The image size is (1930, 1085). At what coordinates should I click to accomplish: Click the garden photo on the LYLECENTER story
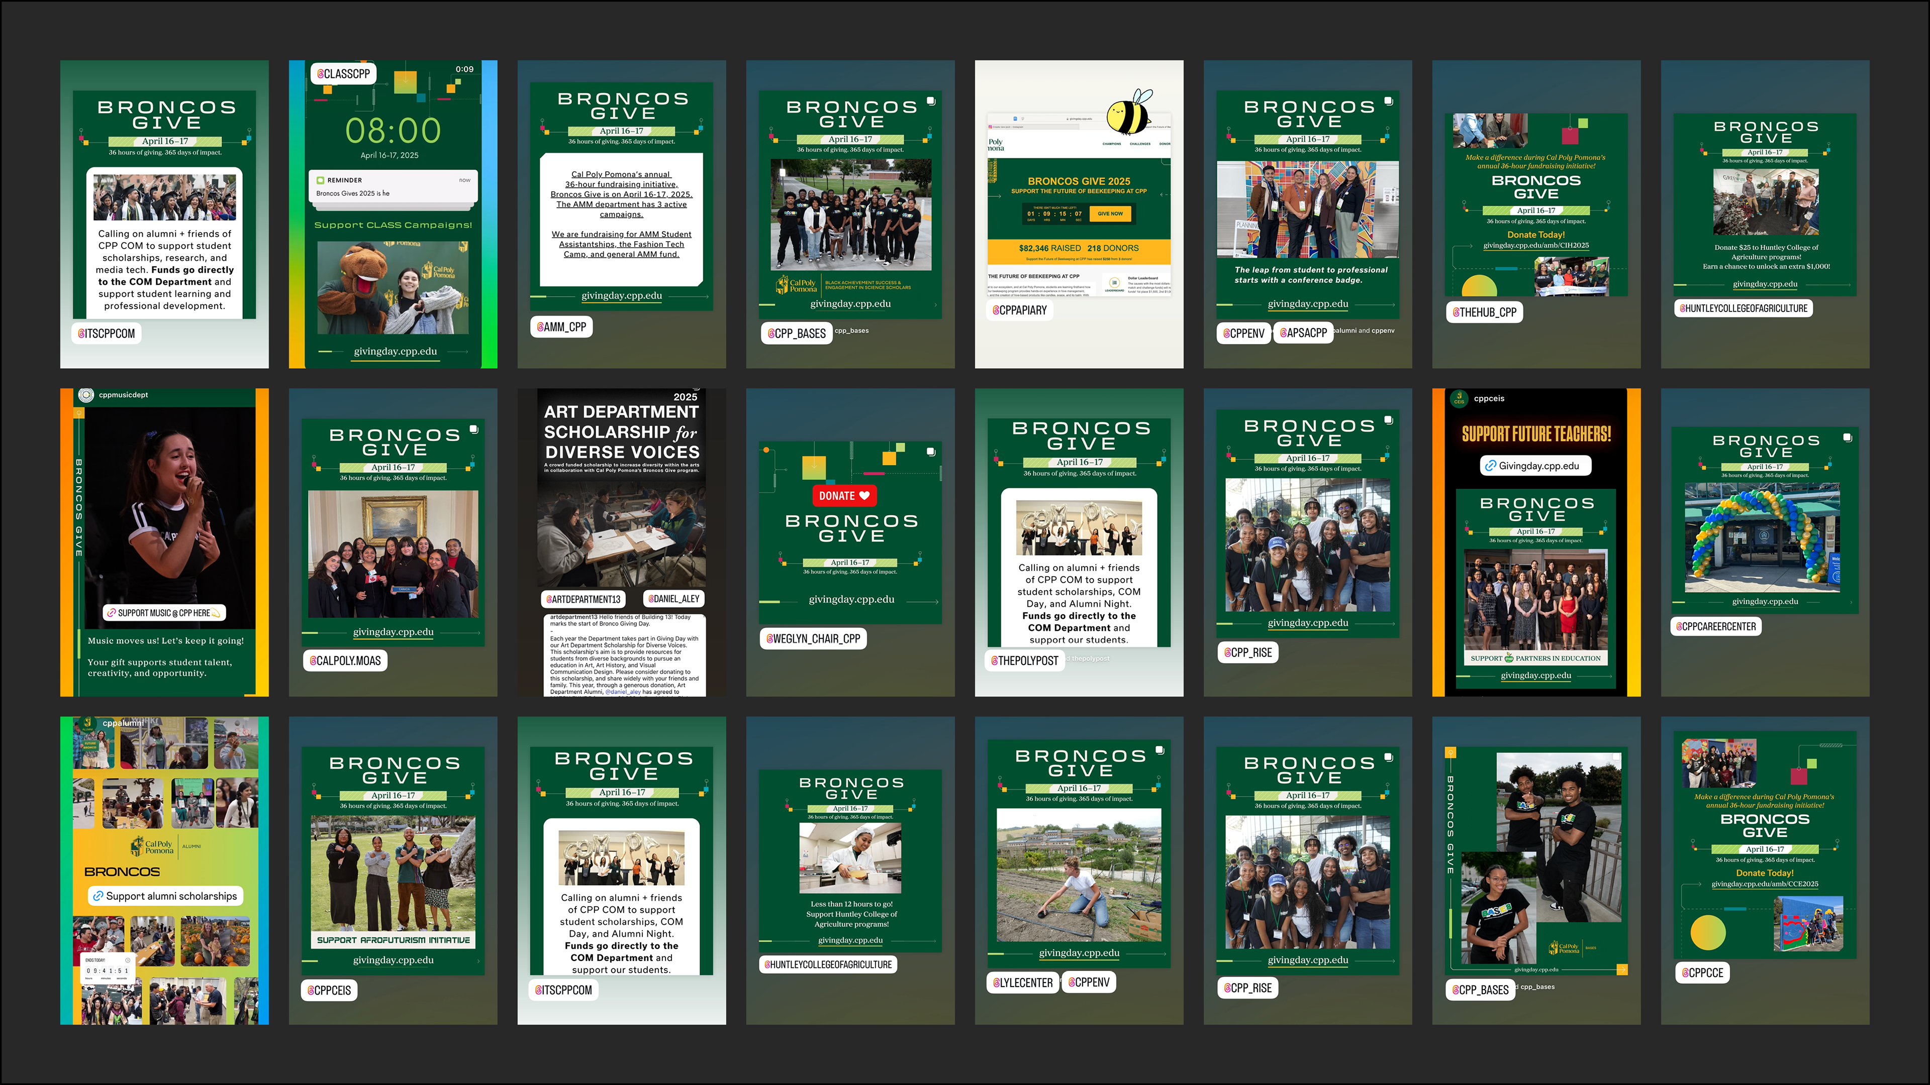(1079, 875)
